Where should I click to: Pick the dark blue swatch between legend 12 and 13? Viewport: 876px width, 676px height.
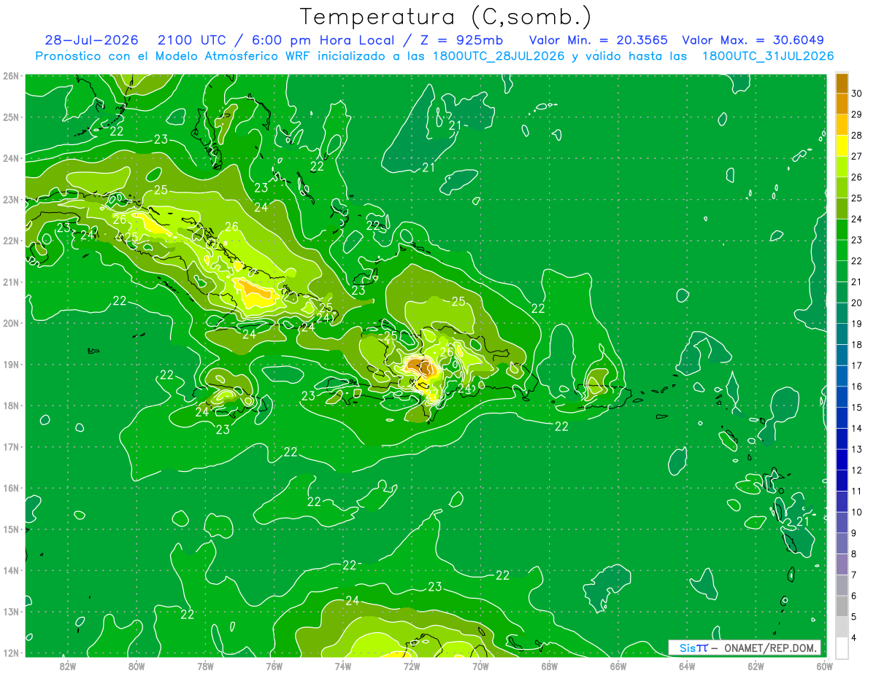(x=842, y=459)
